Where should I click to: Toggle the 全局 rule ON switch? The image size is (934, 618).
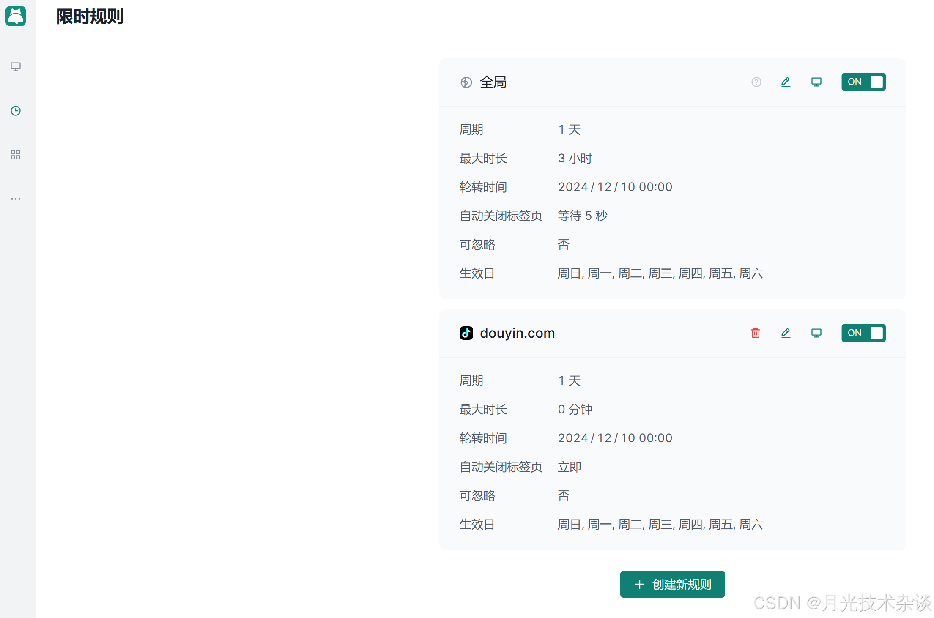click(863, 82)
